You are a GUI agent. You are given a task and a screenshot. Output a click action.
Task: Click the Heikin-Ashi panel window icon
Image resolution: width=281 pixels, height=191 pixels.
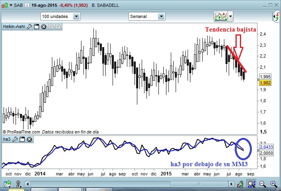click(37, 26)
